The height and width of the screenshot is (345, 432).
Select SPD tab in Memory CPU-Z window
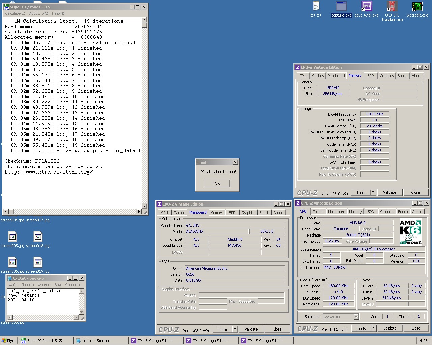[371, 76]
